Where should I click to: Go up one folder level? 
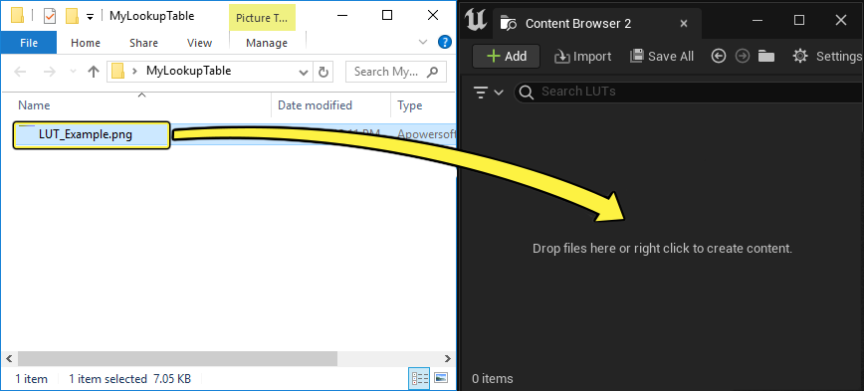tap(94, 72)
